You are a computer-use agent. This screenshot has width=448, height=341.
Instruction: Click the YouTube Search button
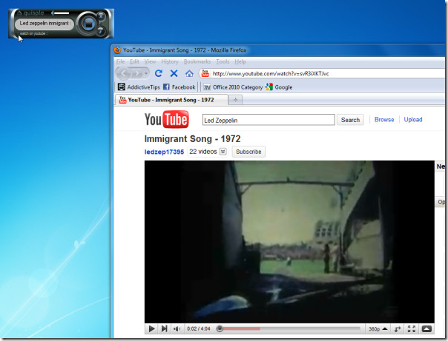tap(350, 120)
